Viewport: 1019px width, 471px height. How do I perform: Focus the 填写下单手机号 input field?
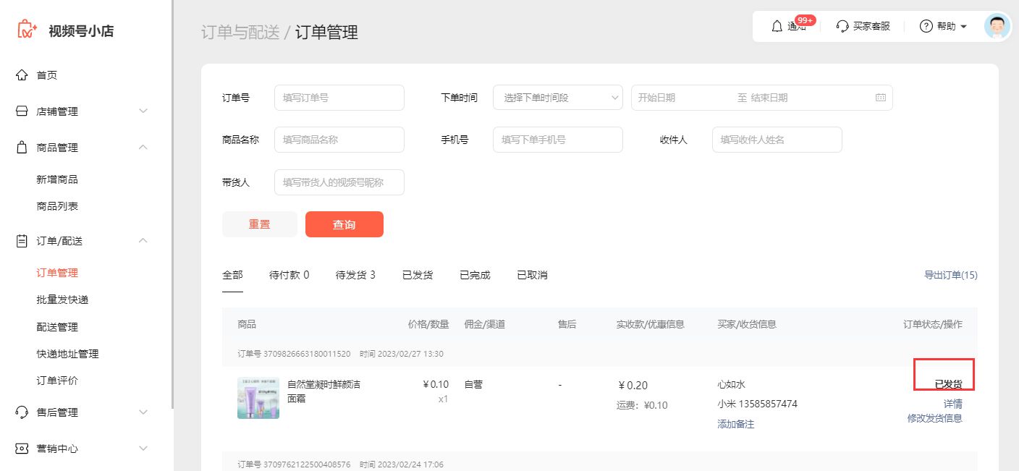[558, 140]
